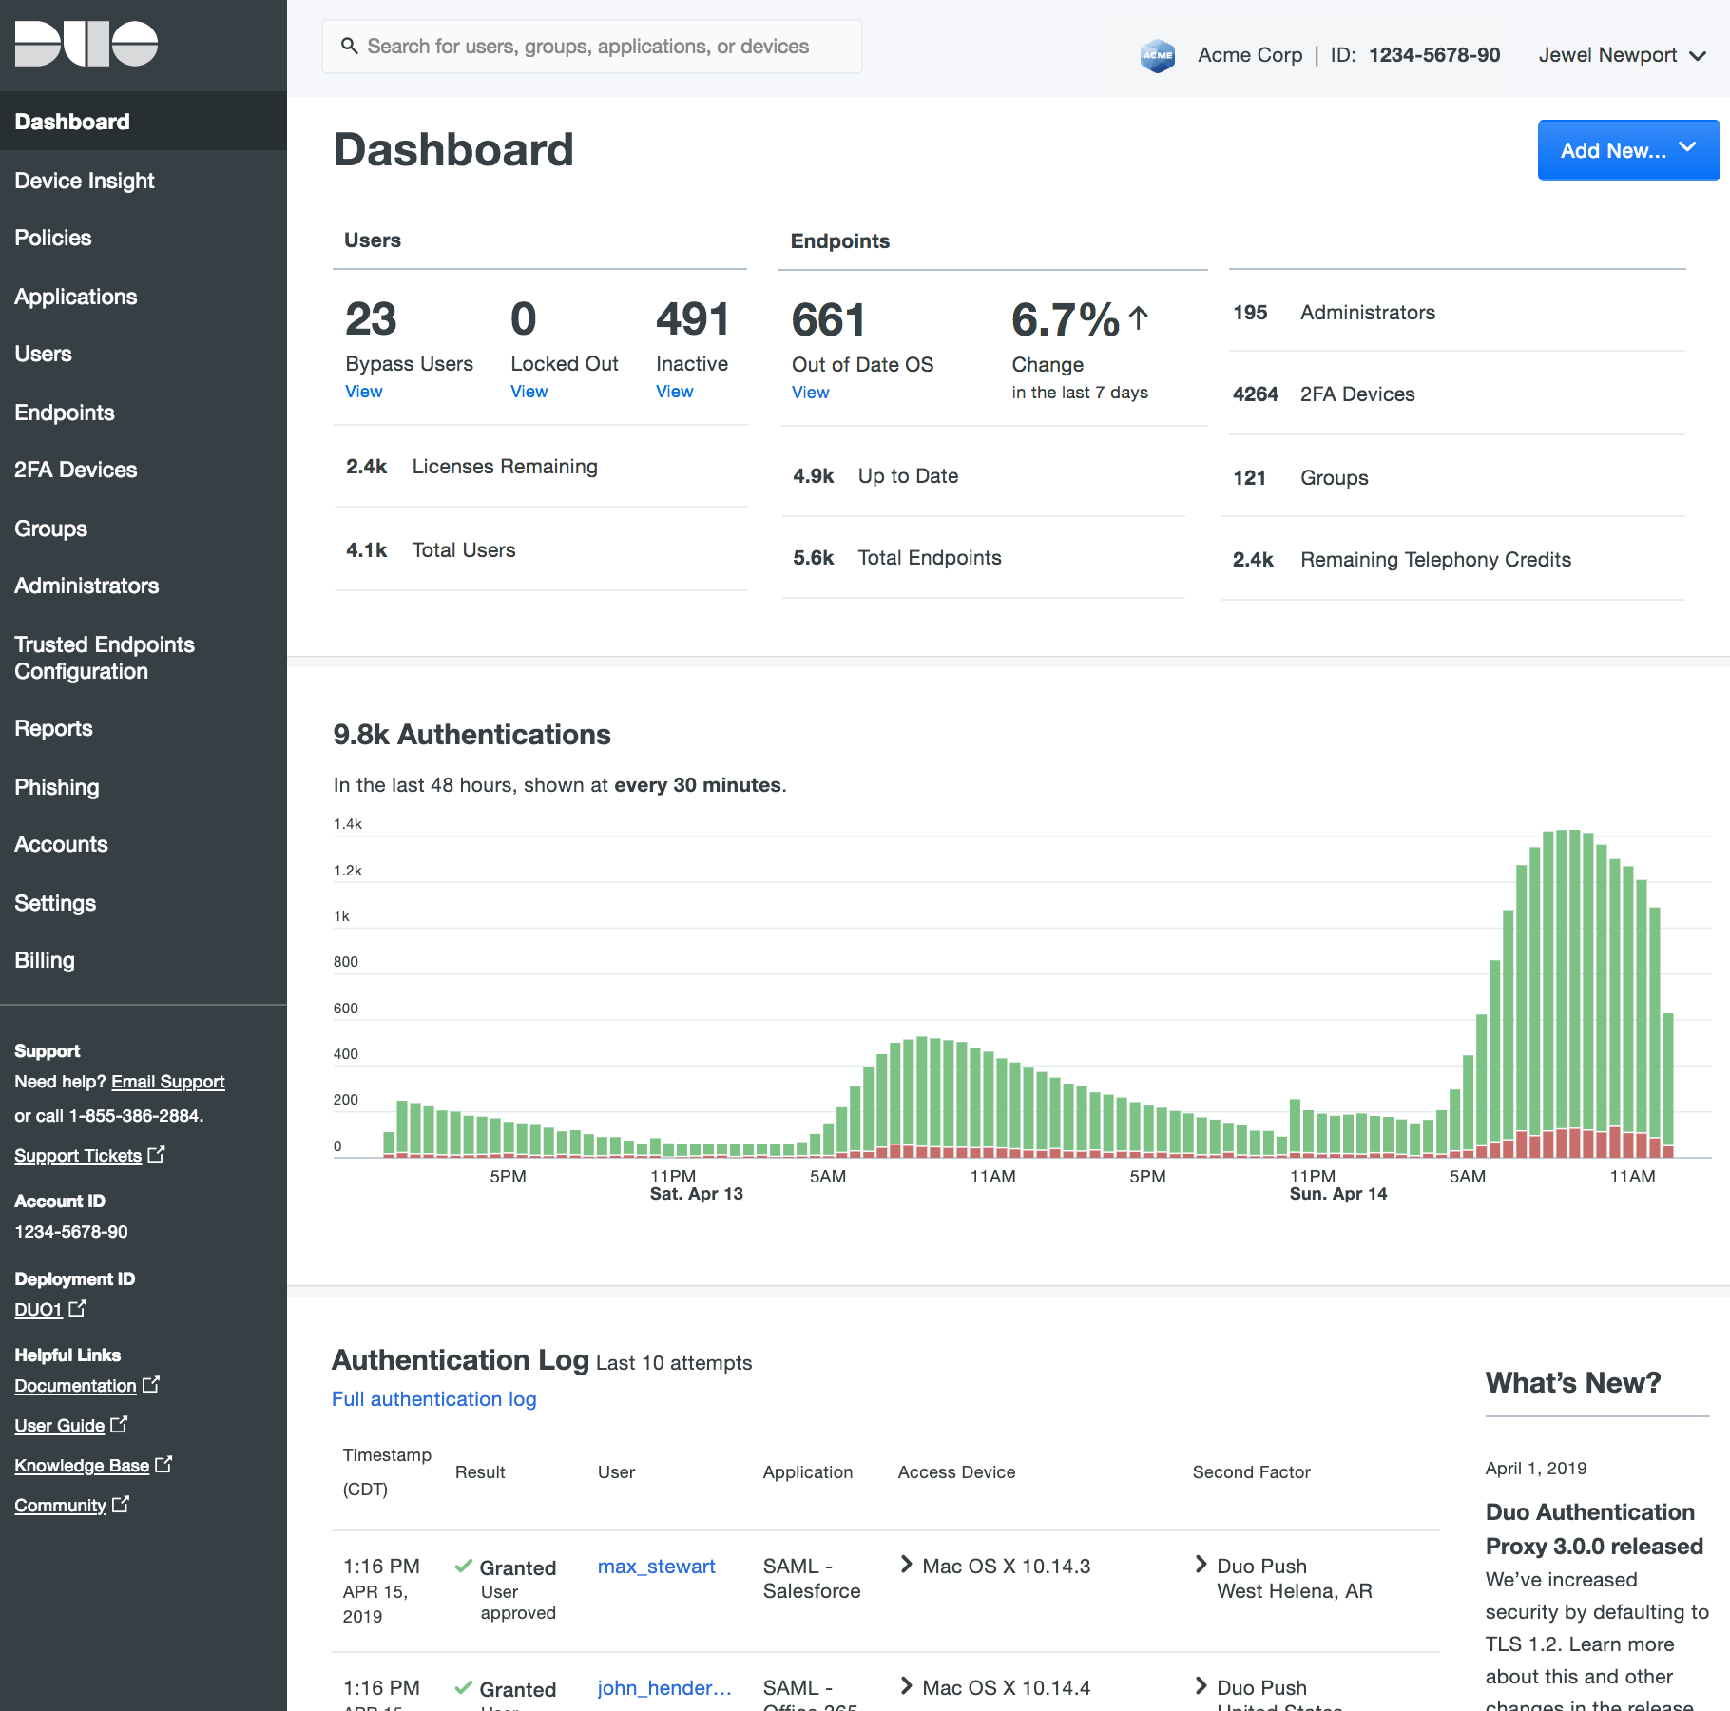Click external-link icon next to Knowledge Base
Screen dimensions: 1730x1711
click(163, 1464)
